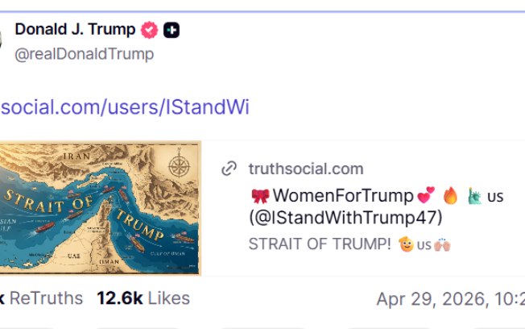
Task: Open the Donald J. Trump profile name
Action: click(74, 30)
